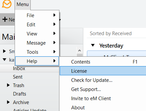Open Help Contents

103,62
